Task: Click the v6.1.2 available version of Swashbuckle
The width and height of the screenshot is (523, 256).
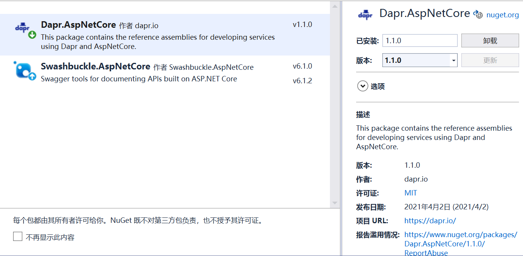Action: (x=302, y=81)
